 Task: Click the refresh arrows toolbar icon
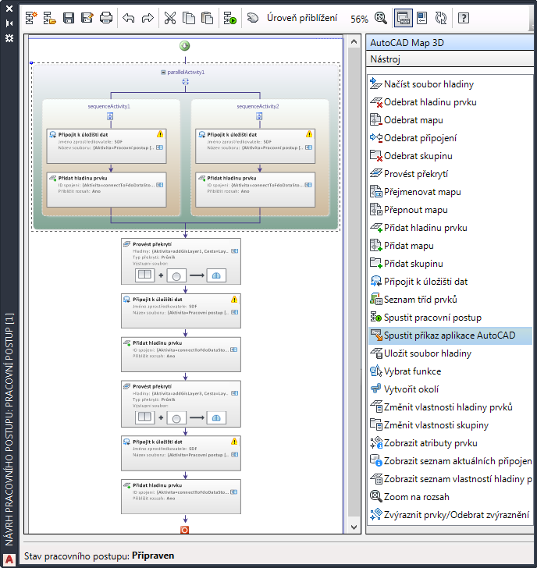point(441,18)
